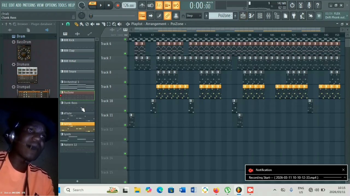Viewport: 350px width, 196px height.
Task: Open the FILE menu
Action: tap(5, 5)
